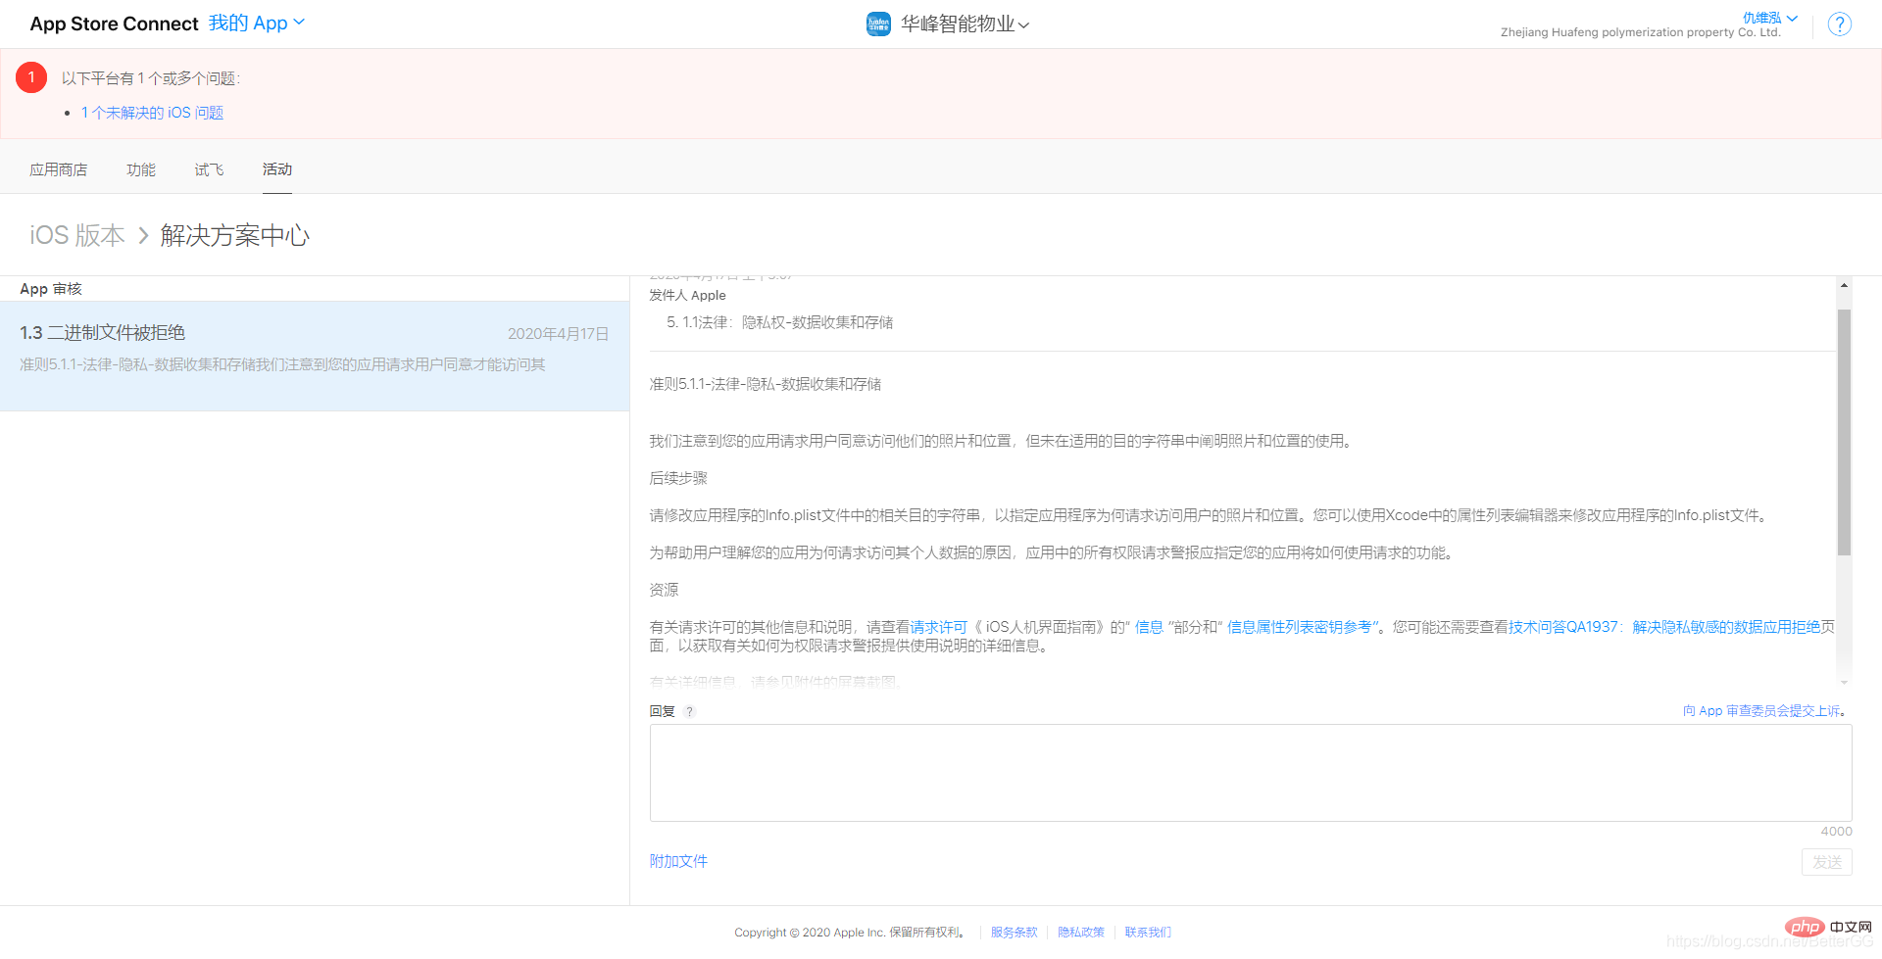Open the 请求许可 link
Viewport: 1882px width, 959px height.
pos(939,627)
